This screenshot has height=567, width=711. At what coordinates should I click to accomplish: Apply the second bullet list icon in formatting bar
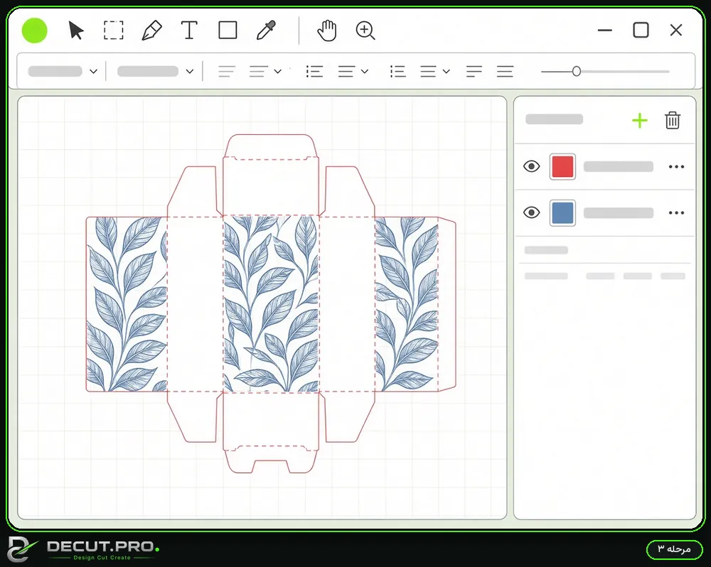pyautogui.click(x=397, y=72)
